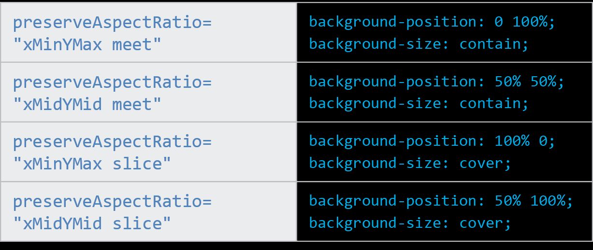Click the "100% 0" position value
The height and width of the screenshot is (250, 593).
coord(524,141)
